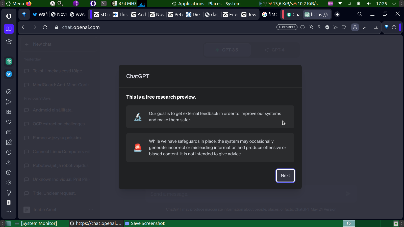Open History clock icon in Opera sidebar
Image resolution: width=404 pixels, height=227 pixels.
(x=9, y=152)
